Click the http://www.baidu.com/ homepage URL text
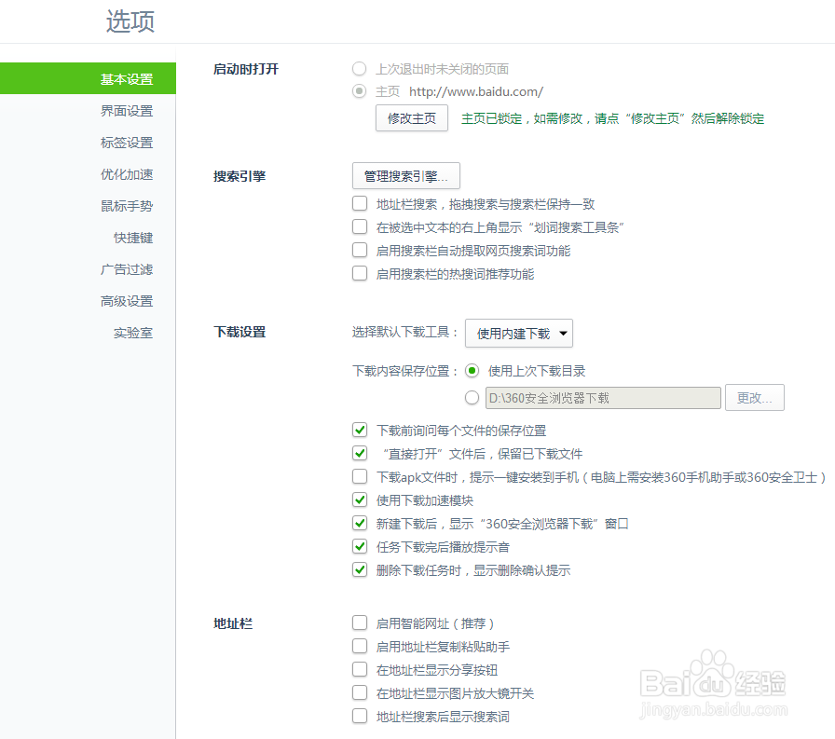 [x=476, y=91]
